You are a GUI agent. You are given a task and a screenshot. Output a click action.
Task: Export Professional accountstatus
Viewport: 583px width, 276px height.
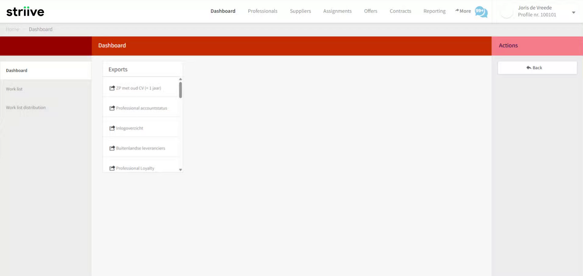pyautogui.click(x=141, y=108)
